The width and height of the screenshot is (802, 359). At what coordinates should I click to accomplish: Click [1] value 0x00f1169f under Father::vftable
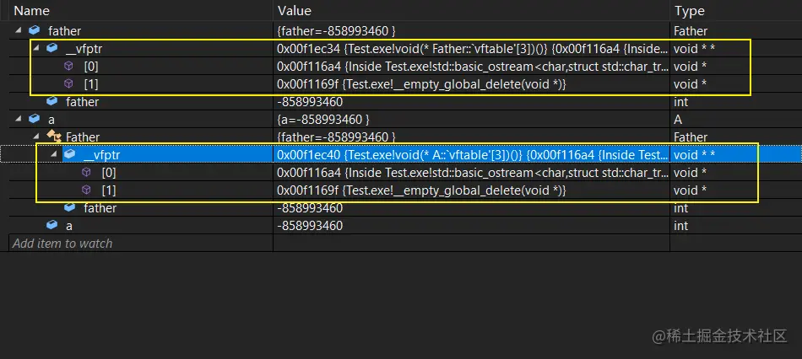[421, 83]
